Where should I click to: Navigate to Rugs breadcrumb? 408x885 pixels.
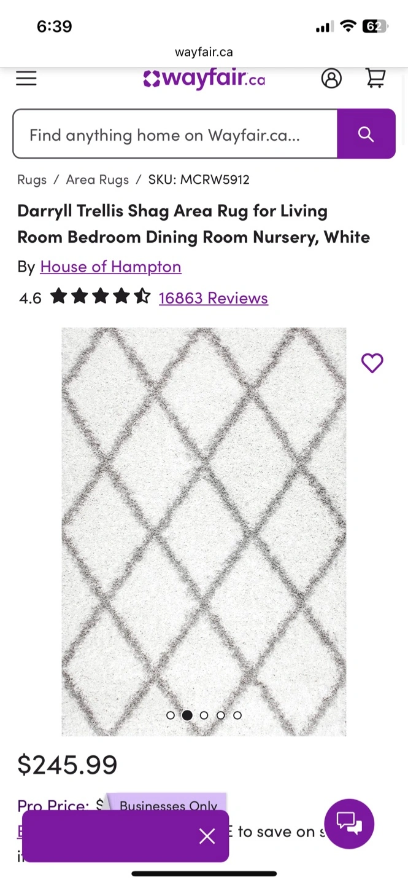click(x=32, y=179)
